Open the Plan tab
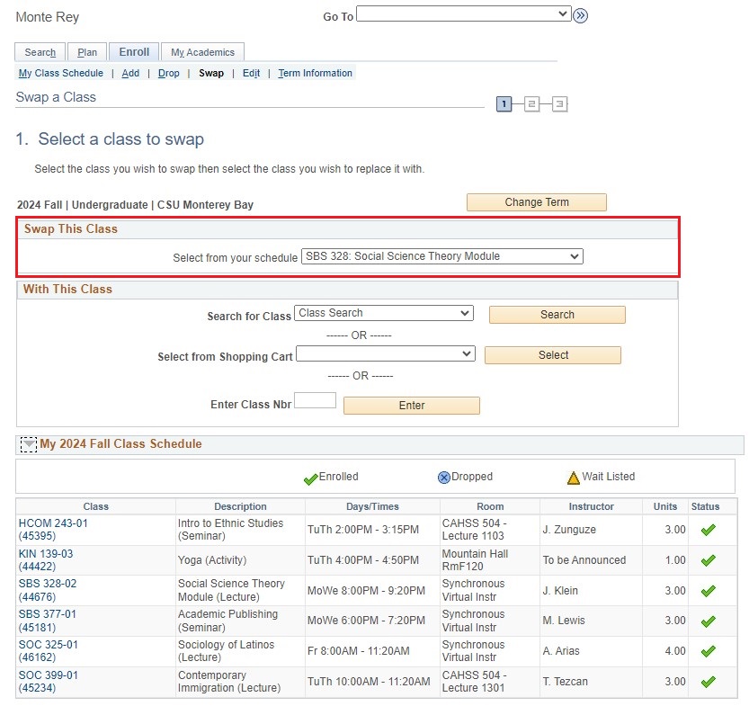The image size is (749, 715). (x=87, y=52)
